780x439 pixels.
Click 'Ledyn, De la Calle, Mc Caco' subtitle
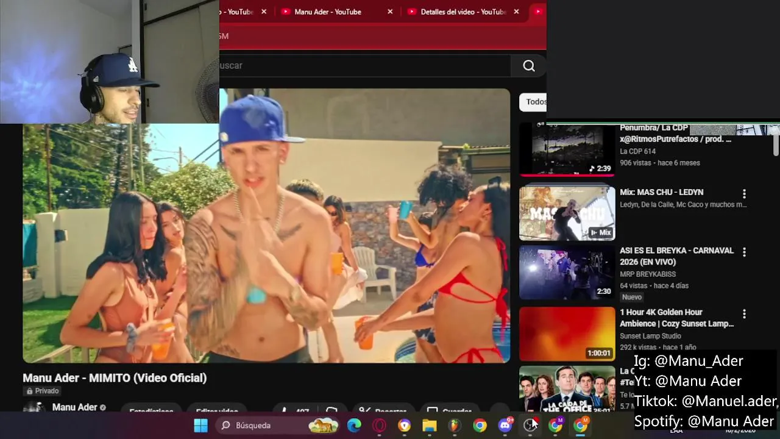[683, 205]
